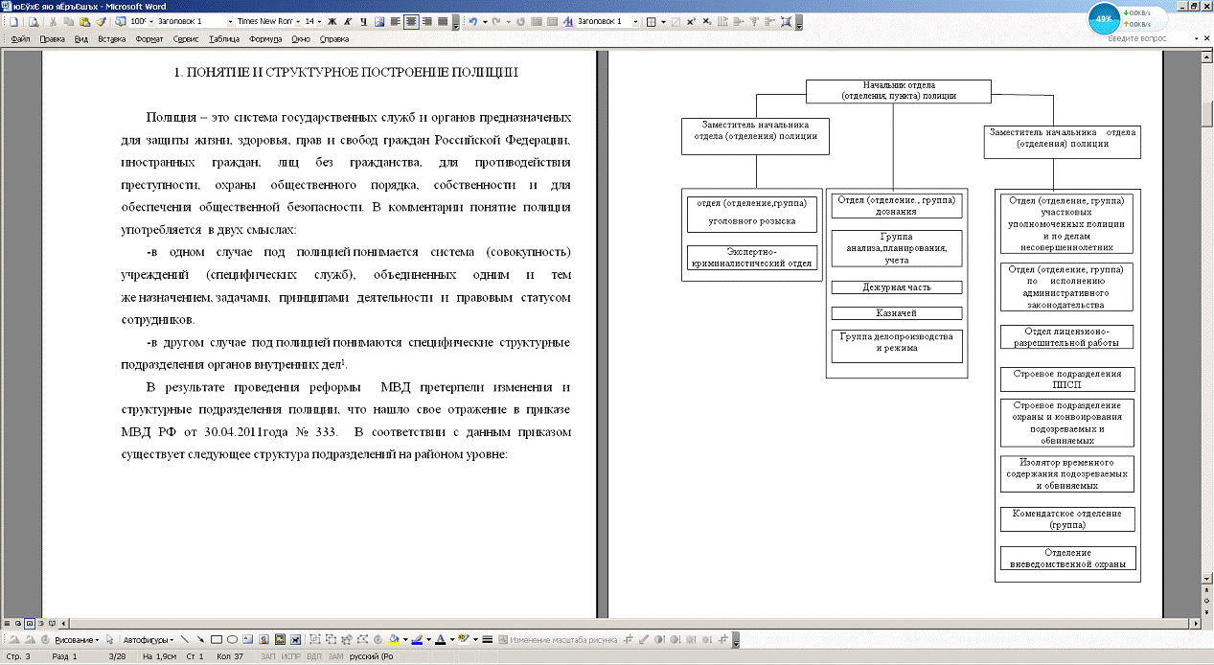Image resolution: width=1214 pixels, height=665 pixels.
Task: Click the Format Painter brush icon
Action: (x=100, y=21)
